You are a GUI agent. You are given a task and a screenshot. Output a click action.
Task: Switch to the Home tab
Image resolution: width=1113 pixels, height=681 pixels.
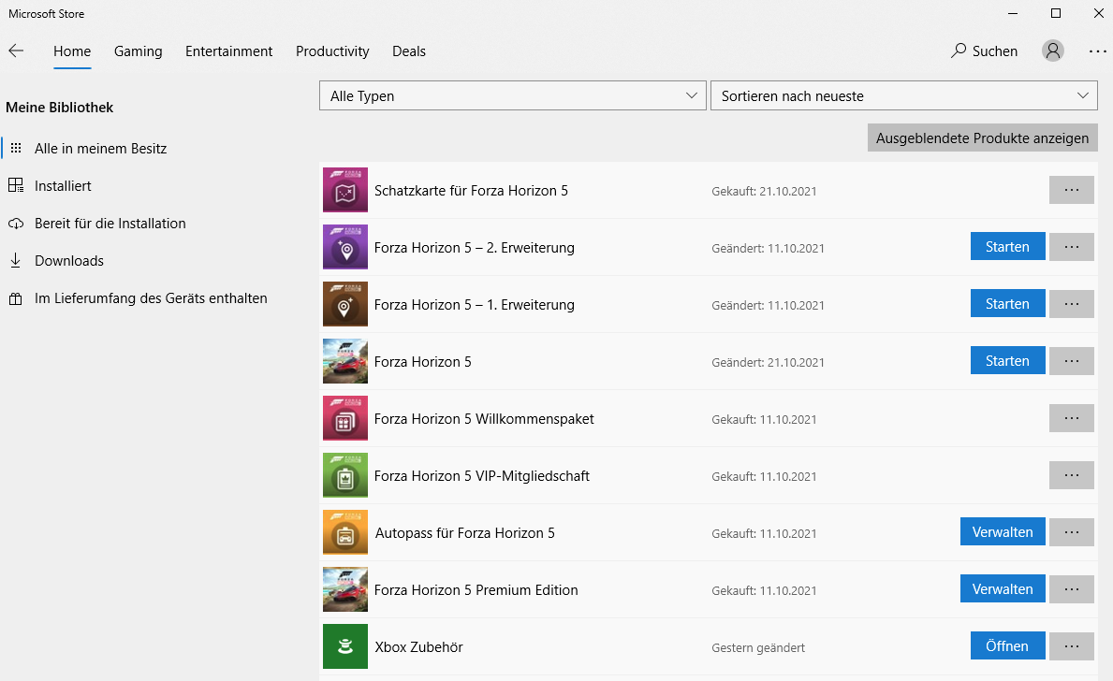click(x=72, y=51)
